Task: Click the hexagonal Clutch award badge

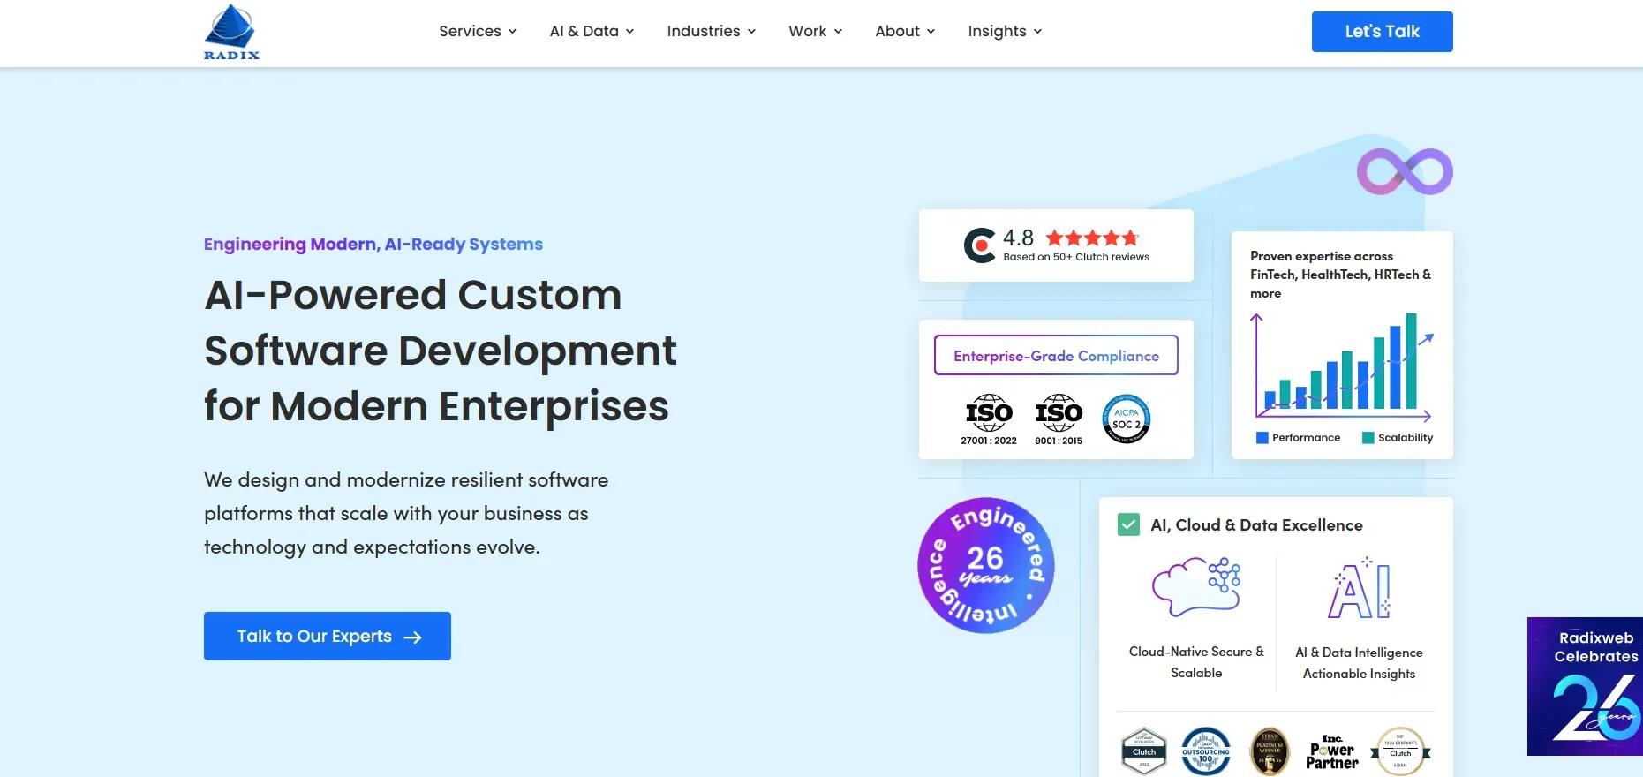Action: 1144,751
